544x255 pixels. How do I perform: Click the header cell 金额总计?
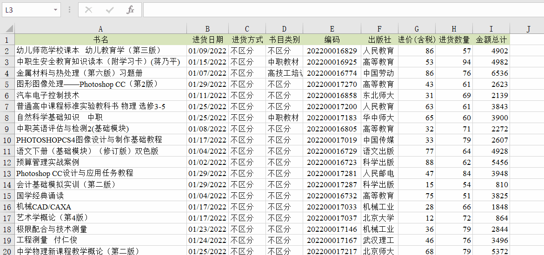tap(491, 39)
